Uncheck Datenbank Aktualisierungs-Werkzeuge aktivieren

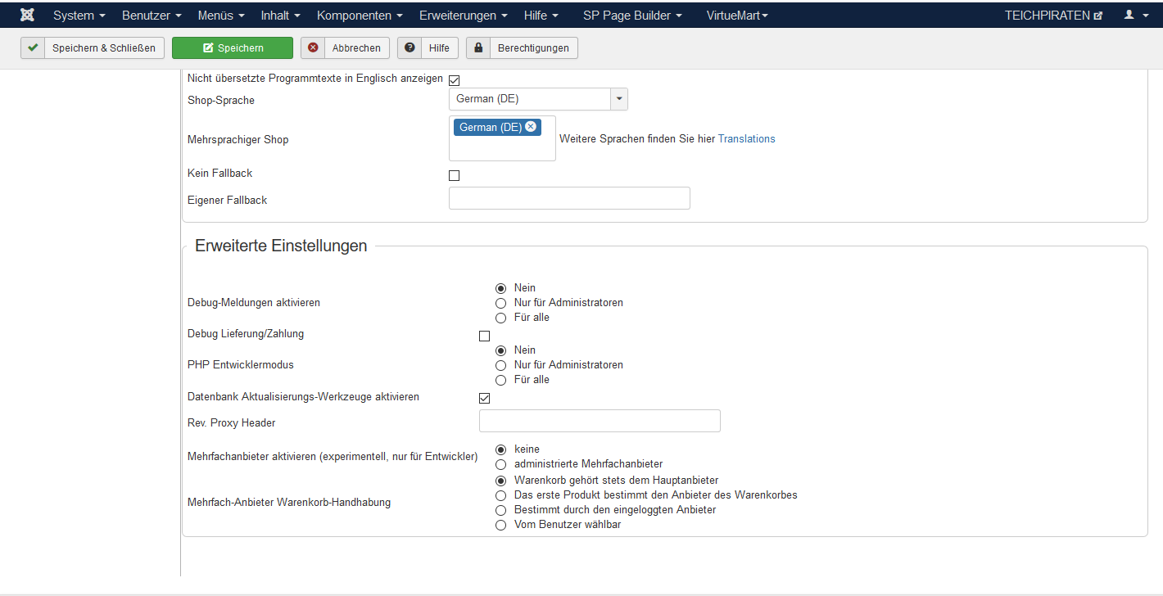pos(484,399)
